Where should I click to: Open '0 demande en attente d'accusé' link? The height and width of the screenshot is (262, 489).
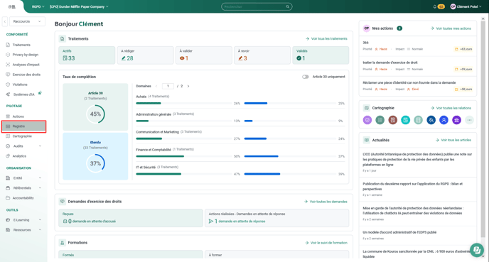[x=89, y=222]
